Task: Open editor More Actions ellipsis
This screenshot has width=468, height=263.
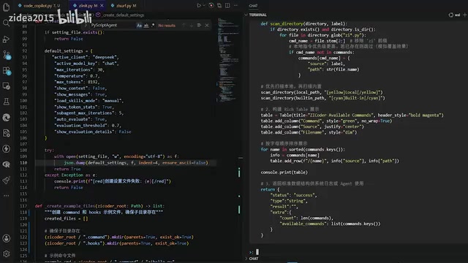Action: coord(235,5)
